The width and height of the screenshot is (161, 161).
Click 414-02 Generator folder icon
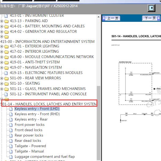click(x=6, y=32)
